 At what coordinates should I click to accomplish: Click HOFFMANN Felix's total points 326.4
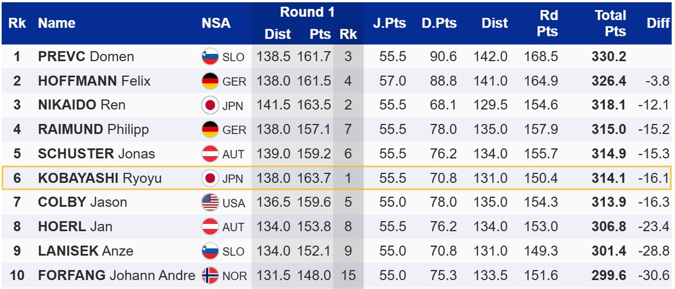click(x=609, y=81)
